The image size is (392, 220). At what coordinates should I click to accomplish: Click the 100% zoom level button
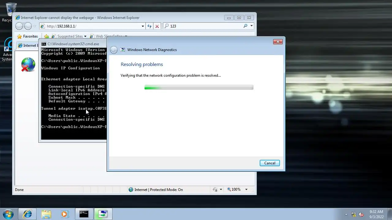point(234,189)
